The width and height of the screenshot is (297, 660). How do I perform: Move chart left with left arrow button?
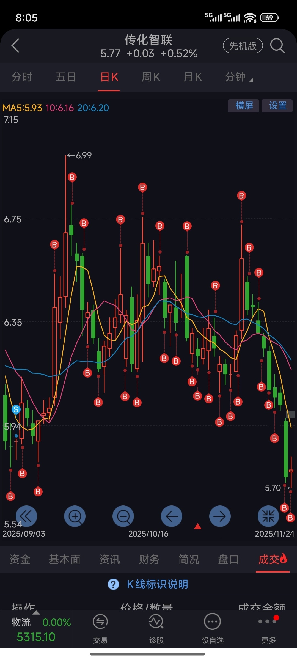(x=172, y=516)
